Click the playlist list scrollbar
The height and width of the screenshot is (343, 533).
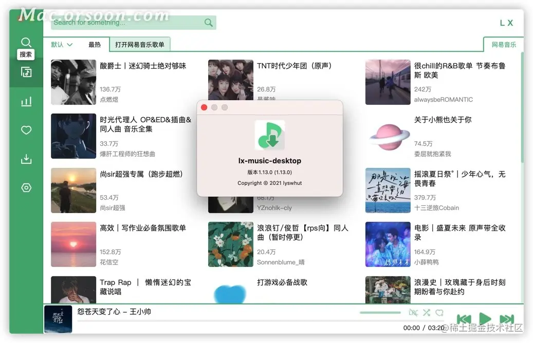[522, 107]
